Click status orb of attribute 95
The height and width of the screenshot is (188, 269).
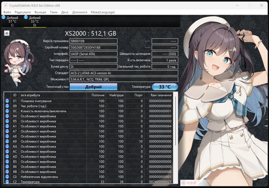tap(7, 121)
